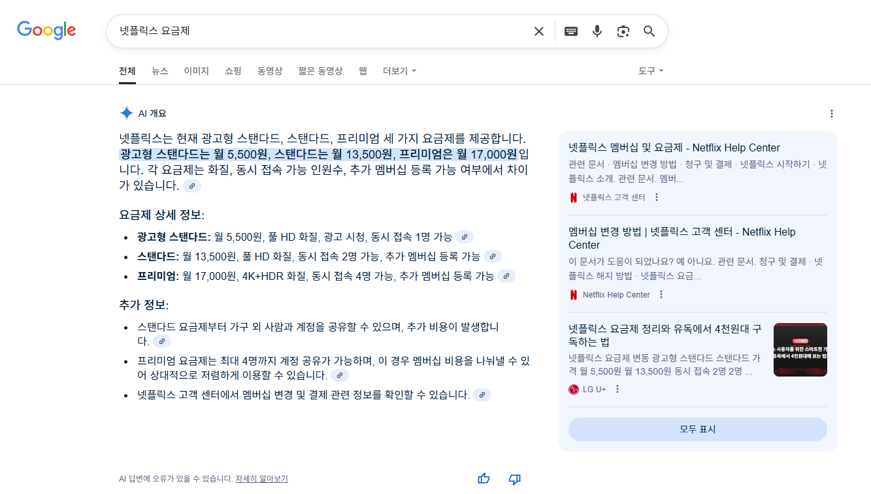
Task: Open 넷플릭스 멤버십 및 요금제 Help Center result
Action: pyautogui.click(x=674, y=147)
